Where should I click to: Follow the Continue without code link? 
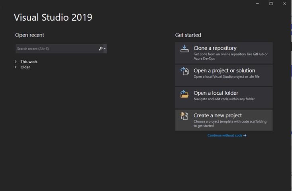point(227,135)
